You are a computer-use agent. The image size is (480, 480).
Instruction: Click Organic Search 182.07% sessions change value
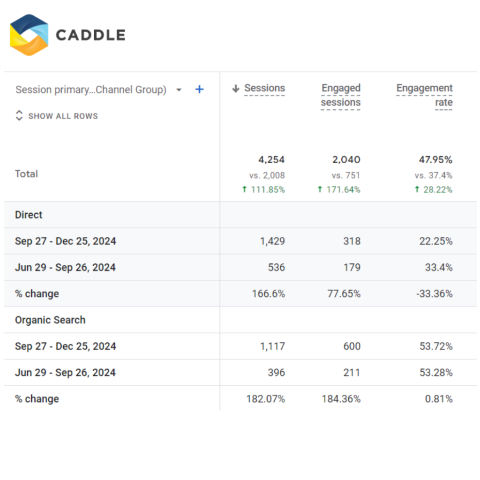click(265, 399)
